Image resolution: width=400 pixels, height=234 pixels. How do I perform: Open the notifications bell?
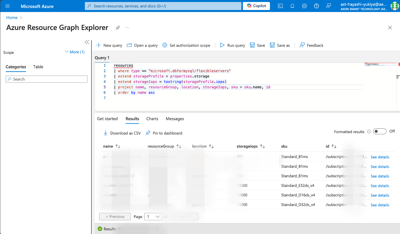click(x=292, y=6)
